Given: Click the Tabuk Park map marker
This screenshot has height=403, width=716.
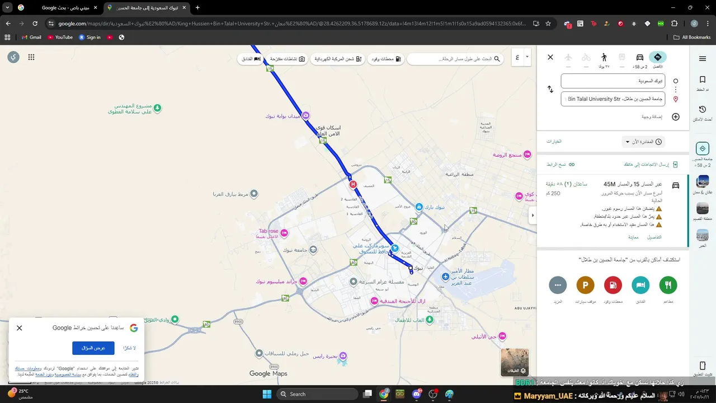Looking at the screenshot, I should 418,207.
